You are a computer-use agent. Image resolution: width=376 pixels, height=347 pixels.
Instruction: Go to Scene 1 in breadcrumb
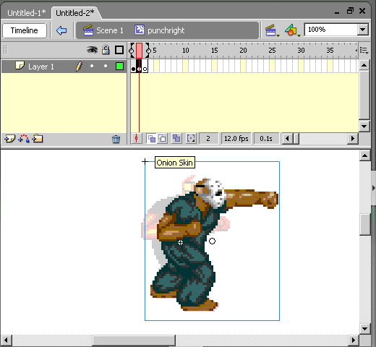(x=103, y=30)
